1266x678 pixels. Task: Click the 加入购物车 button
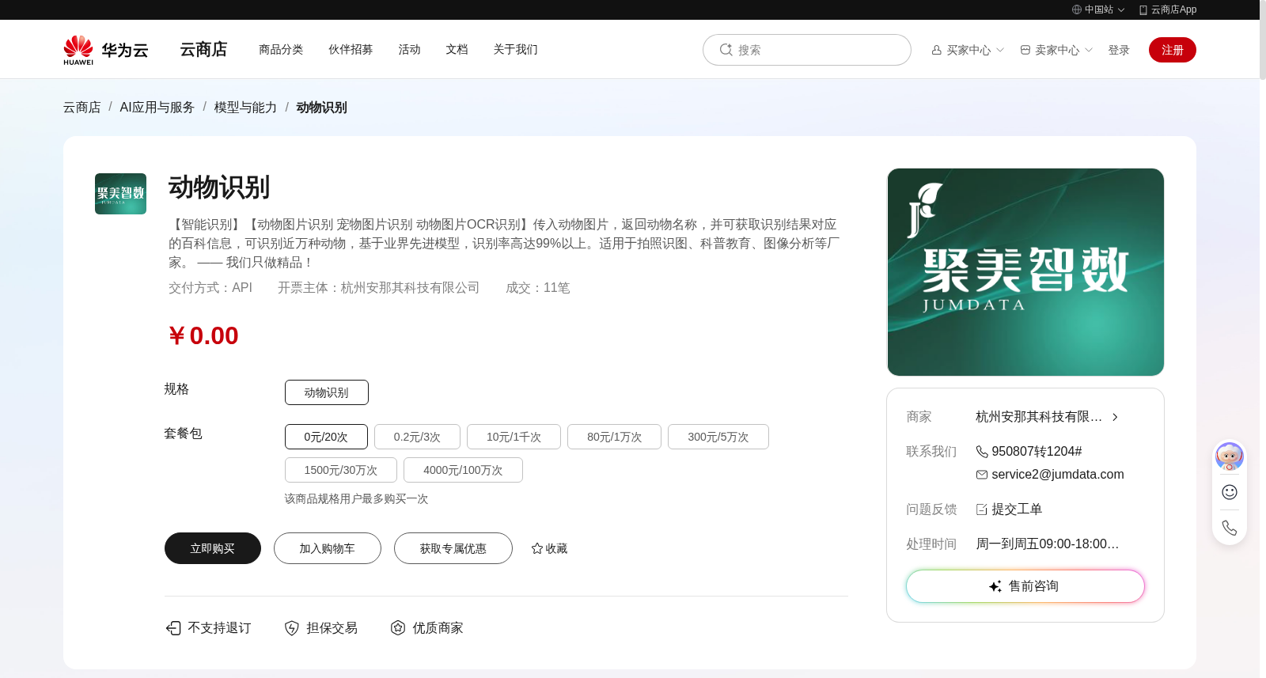point(328,548)
